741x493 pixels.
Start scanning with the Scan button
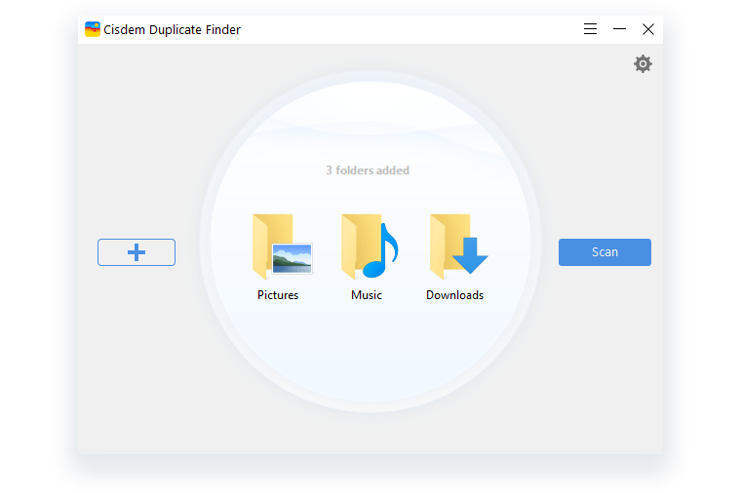(604, 252)
